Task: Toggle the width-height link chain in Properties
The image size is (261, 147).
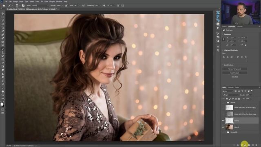Action: click(x=224, y=39)
